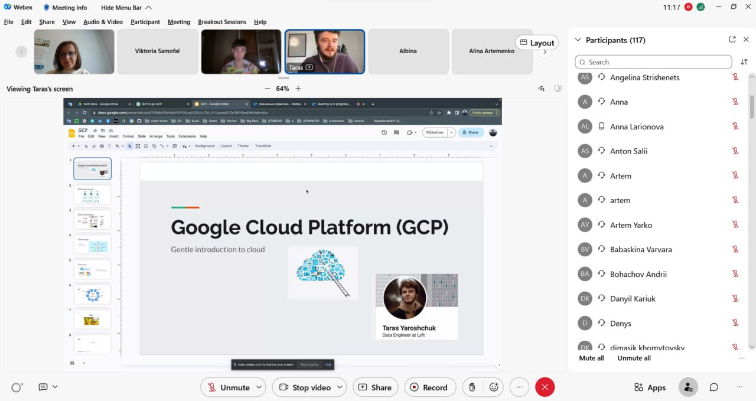The height and width of the screenshot is (401, 756).
Task: Open the Webex assistant circle icon
Action: click(x=17, y=387)
